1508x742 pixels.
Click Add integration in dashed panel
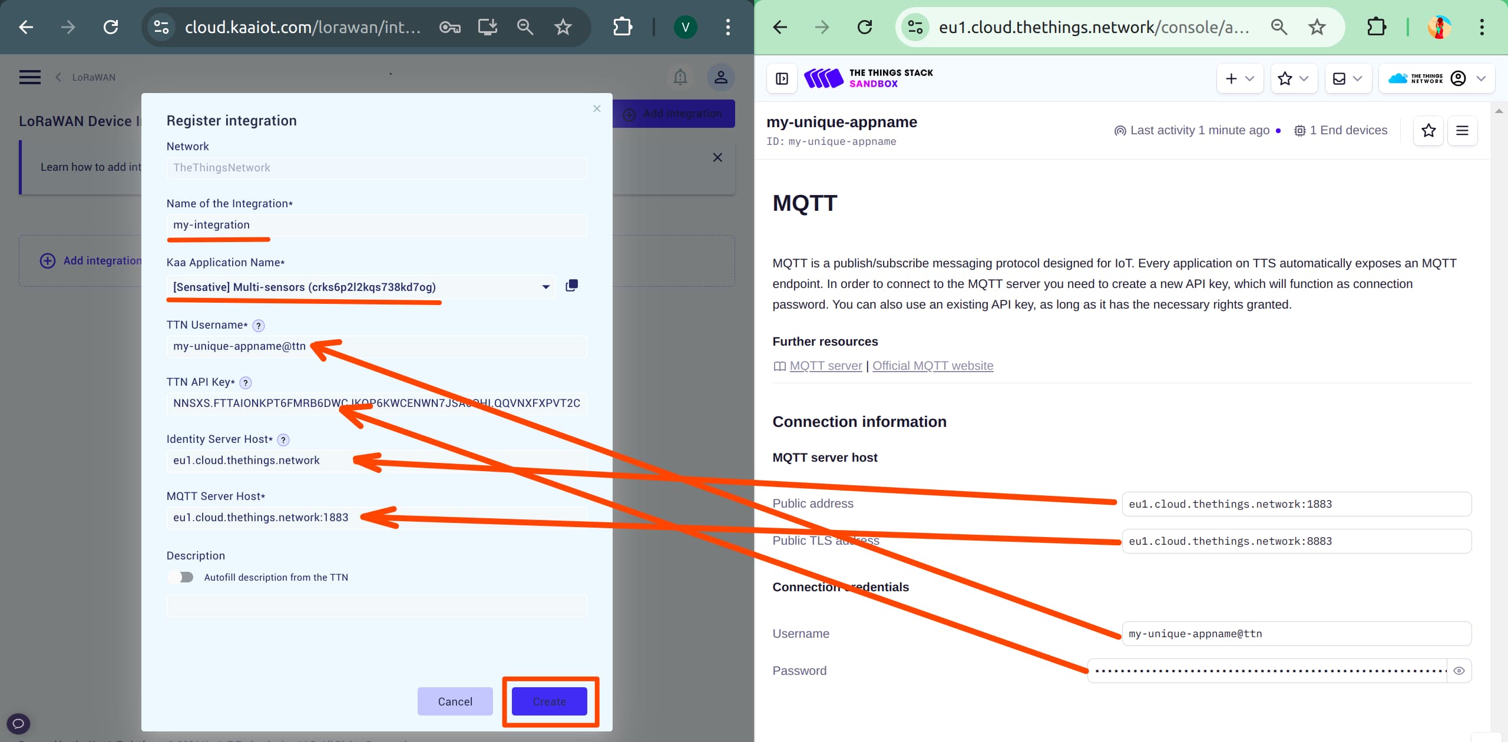[91, 260]
